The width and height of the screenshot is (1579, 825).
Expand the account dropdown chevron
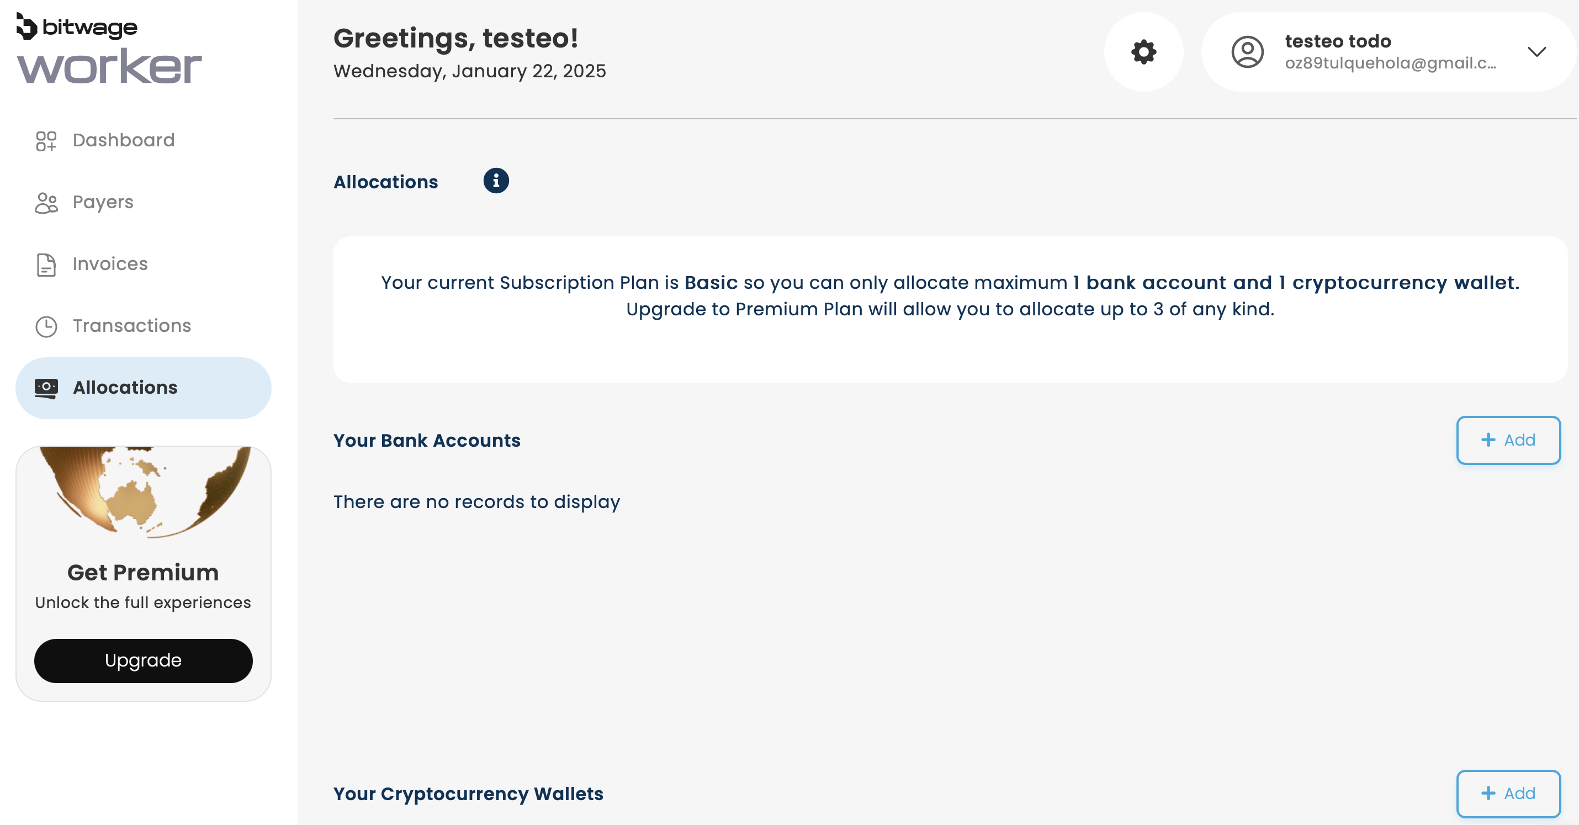(1536, 52)
